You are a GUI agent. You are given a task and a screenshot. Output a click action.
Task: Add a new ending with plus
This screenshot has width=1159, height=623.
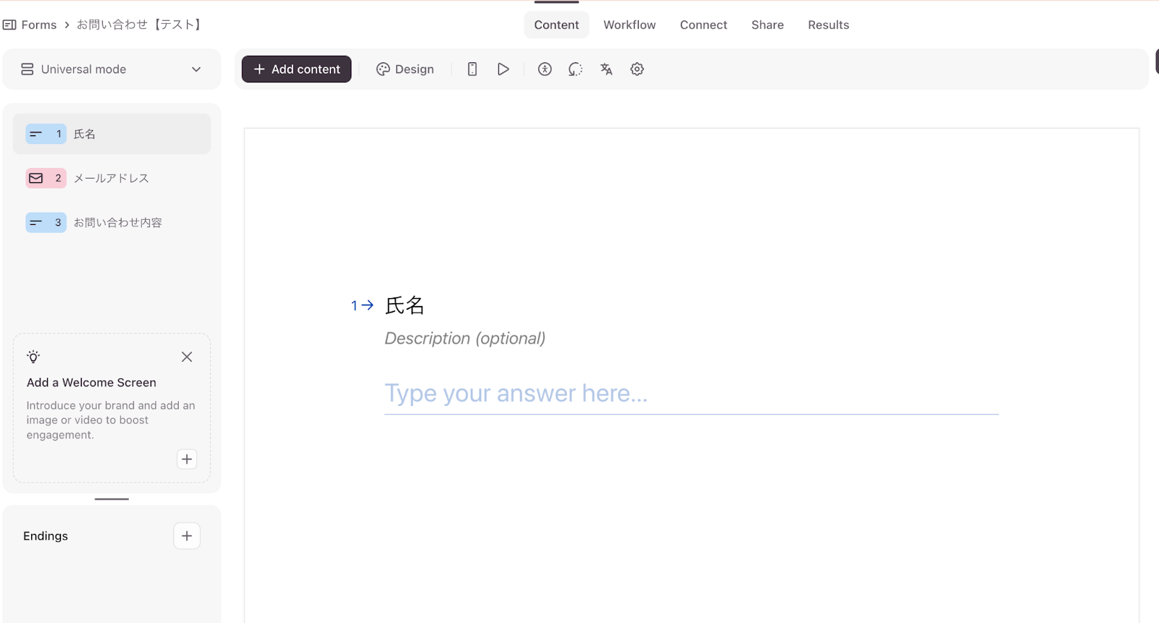187,536
